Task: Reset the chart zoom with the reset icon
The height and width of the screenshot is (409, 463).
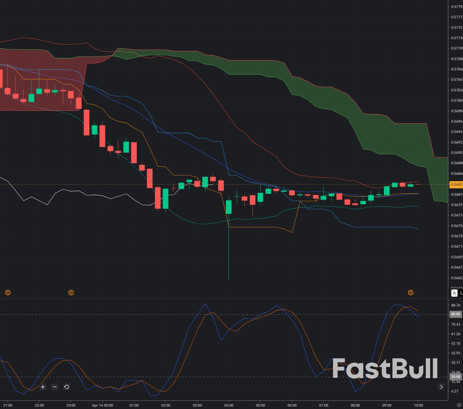Action: pyautogui.click(x=66, y=387)
